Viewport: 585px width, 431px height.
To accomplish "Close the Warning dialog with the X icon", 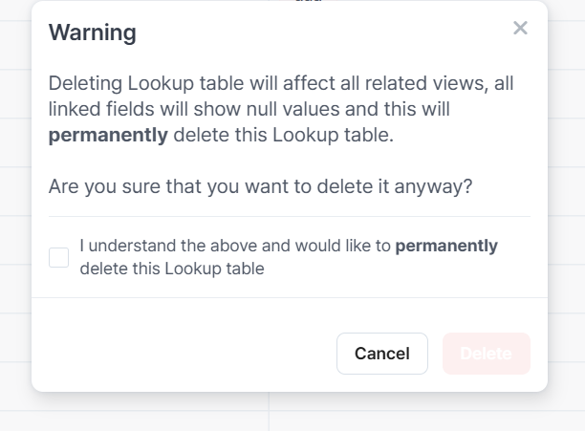I will [520, 29].
